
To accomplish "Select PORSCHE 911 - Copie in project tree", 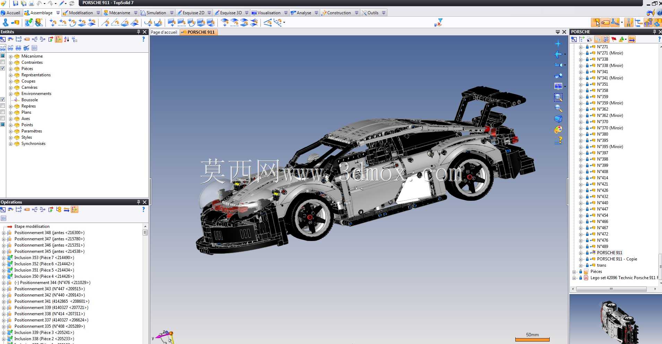I will pos(617,259).
